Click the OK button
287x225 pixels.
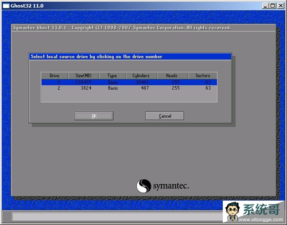click(x=94, y=116)
